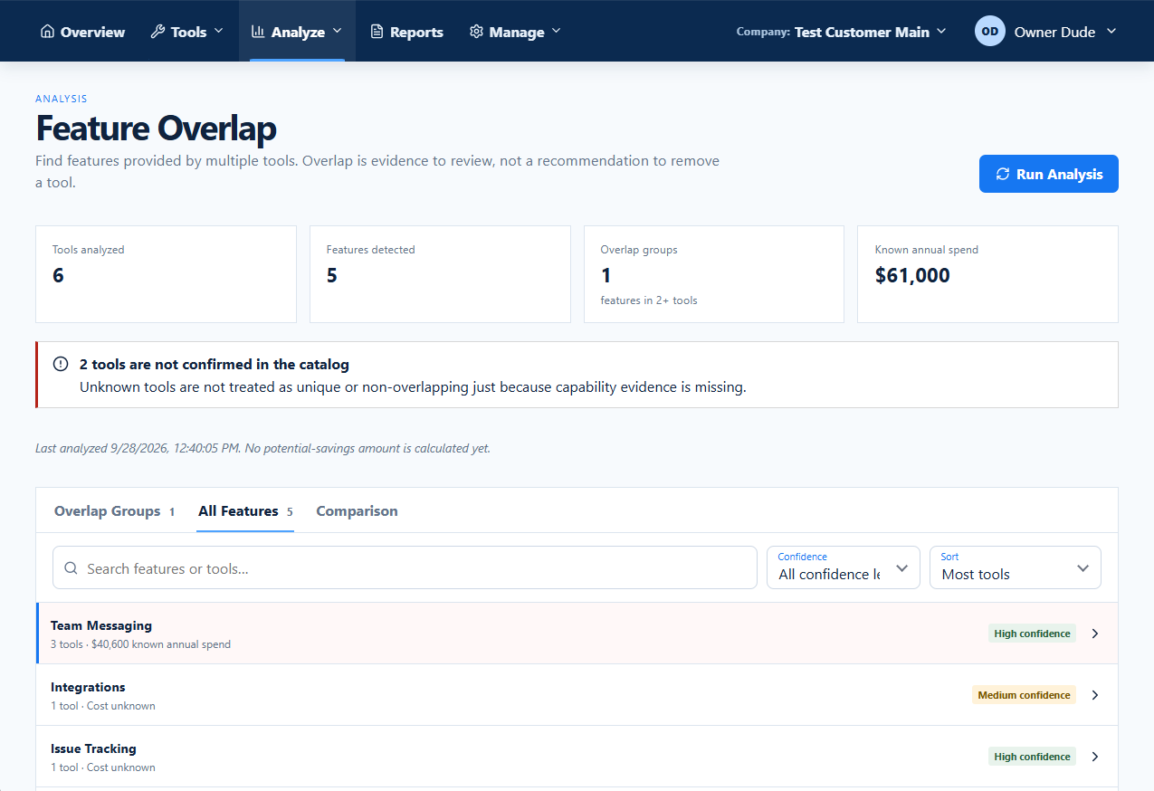
Task: Open the Owner Dude account menu
Action: pyautogui.click(x=1046, y=32)
